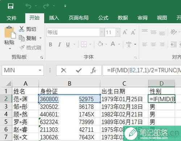Switch to the 数据 tab
The image size is (181, 141).
pos(123,18)
